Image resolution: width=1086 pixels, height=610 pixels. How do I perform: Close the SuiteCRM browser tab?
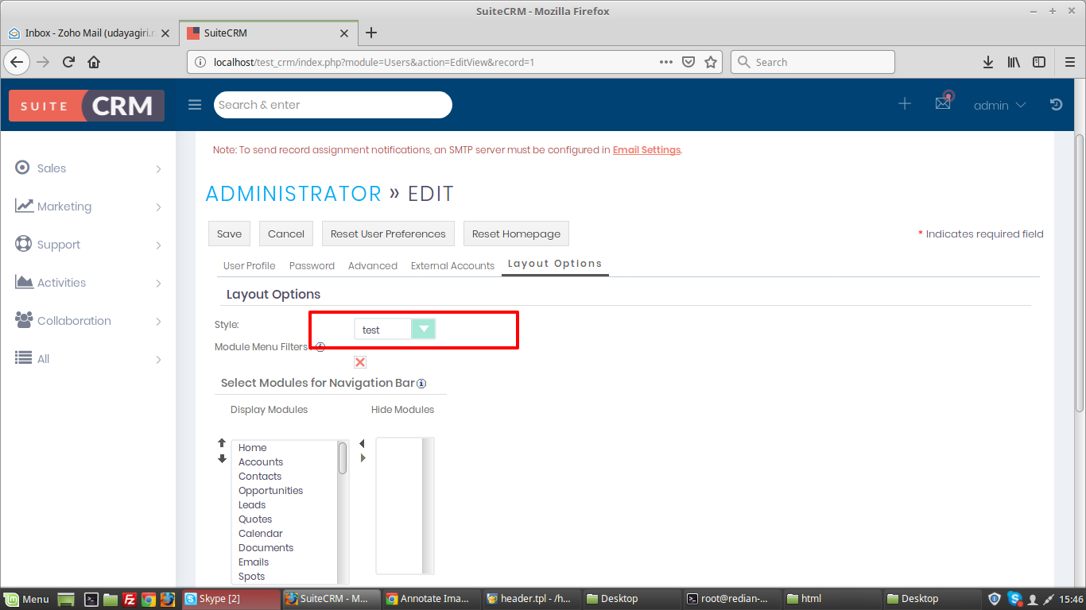click(x=344, y=33)
